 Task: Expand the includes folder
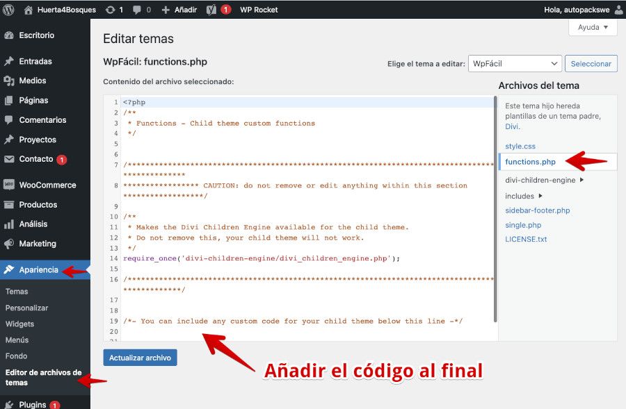click(524, 196)
